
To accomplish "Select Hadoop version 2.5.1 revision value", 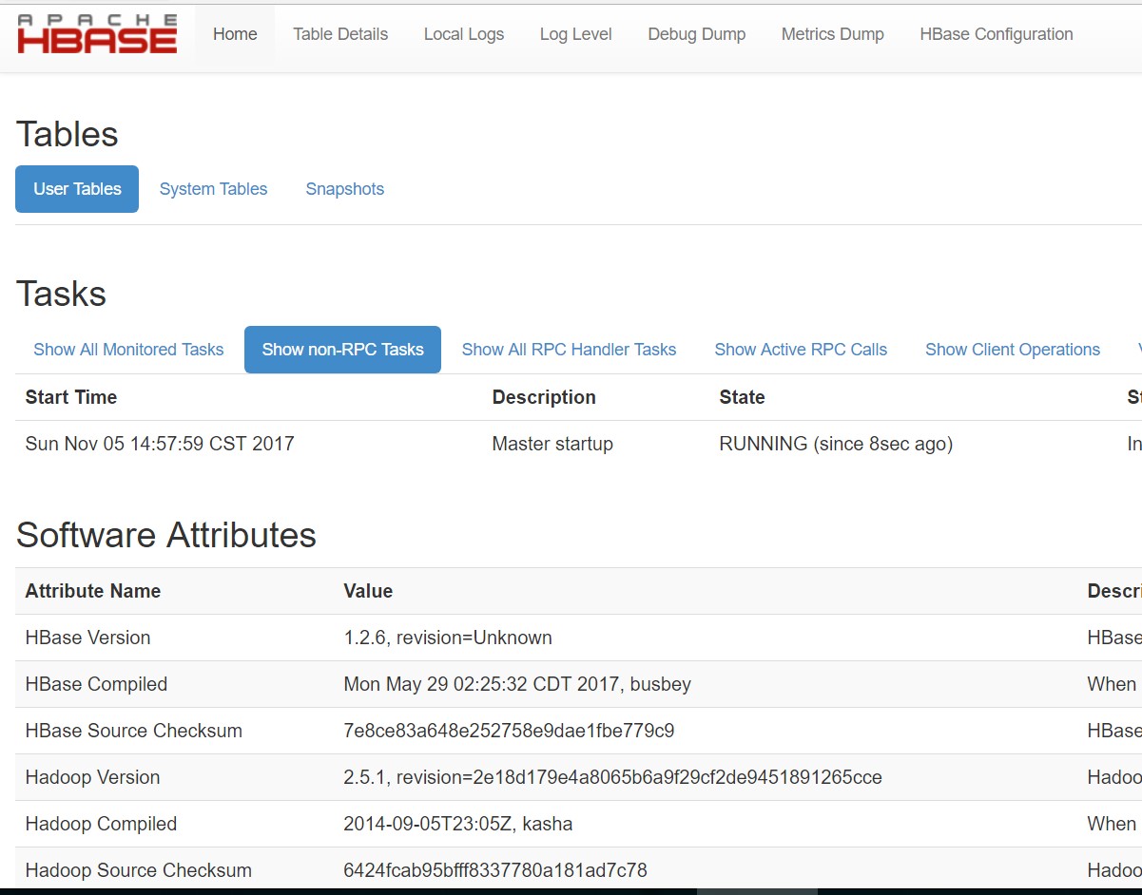I will (612, 777).
